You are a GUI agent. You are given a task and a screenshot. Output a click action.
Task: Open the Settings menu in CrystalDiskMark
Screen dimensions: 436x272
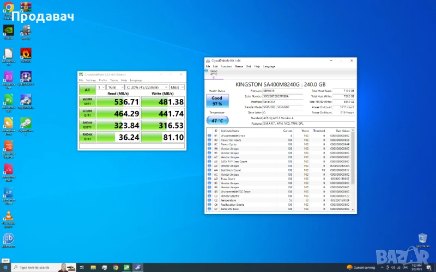(91, 80)
